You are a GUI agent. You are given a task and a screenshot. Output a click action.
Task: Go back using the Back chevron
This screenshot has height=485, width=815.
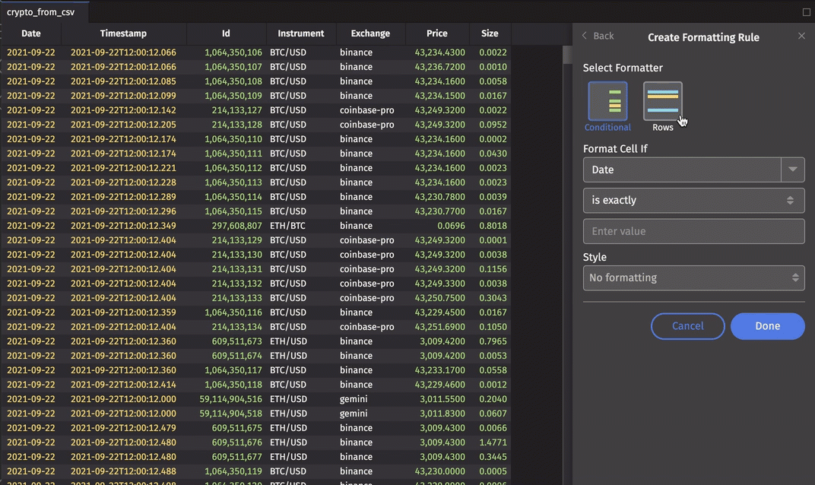tap(585, 36)
